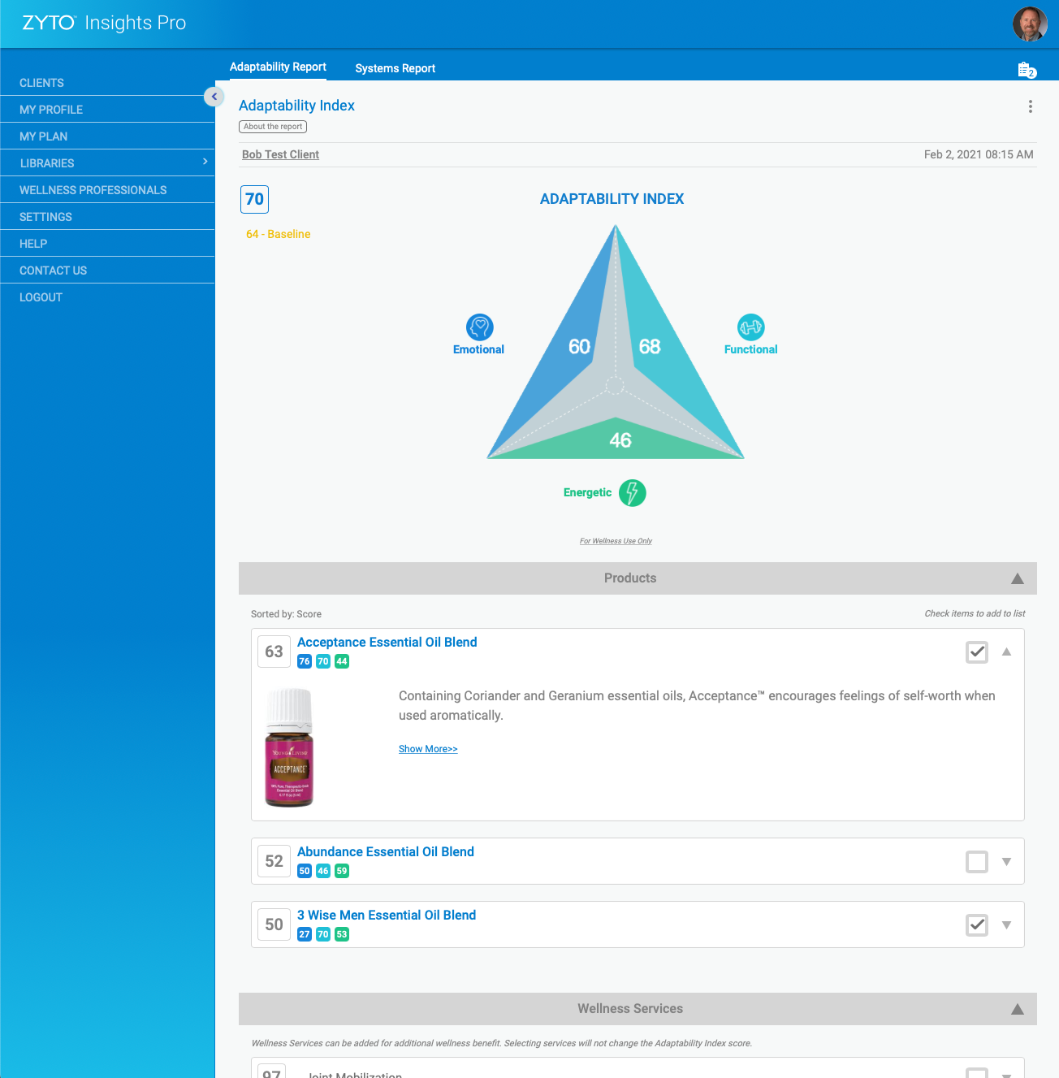
Task: Collapse the Acceptance Essential Oil Blend details
Action: point(1006,652)
